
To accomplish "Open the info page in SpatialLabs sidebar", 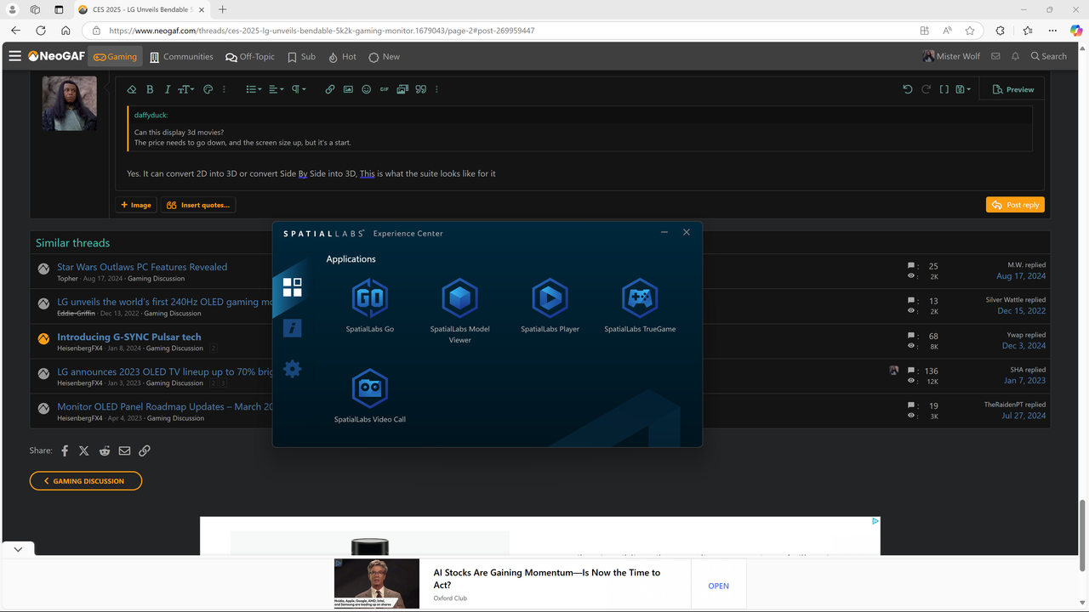I will point(292,327).
